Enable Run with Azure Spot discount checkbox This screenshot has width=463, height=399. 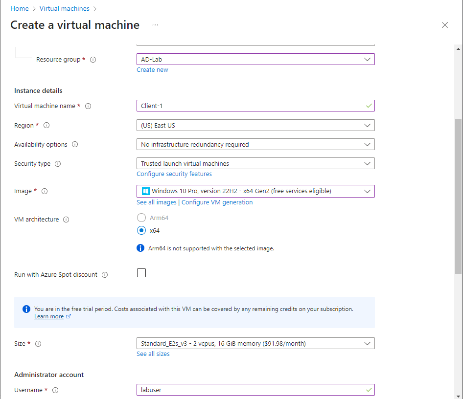[x=141, y=273]
